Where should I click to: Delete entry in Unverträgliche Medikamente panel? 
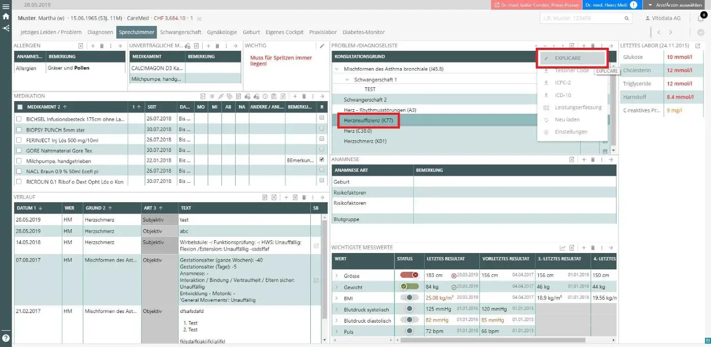(217, 46)
